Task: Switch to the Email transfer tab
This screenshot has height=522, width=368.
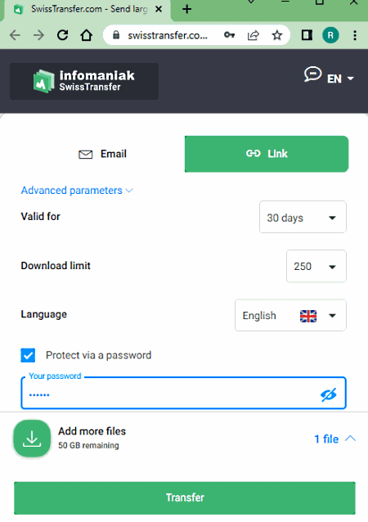Action: point(103,154)
